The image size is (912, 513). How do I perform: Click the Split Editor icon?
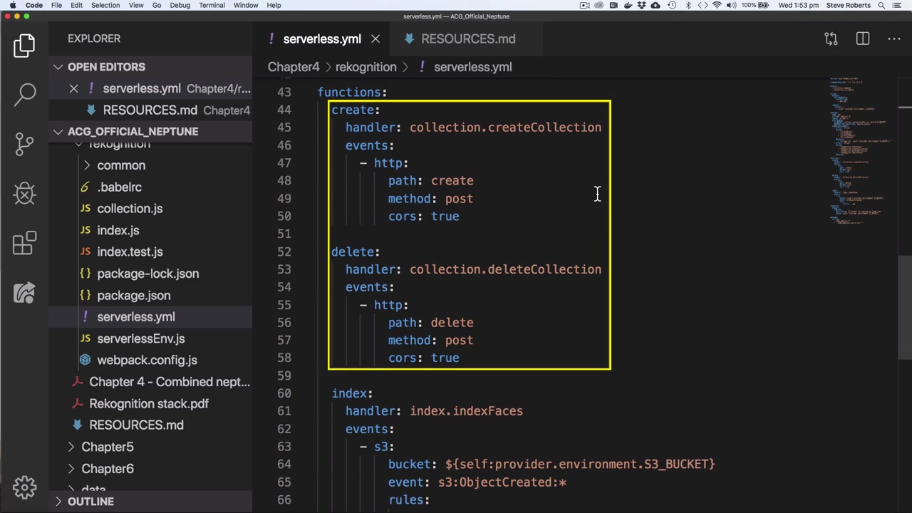pos(862,38)
